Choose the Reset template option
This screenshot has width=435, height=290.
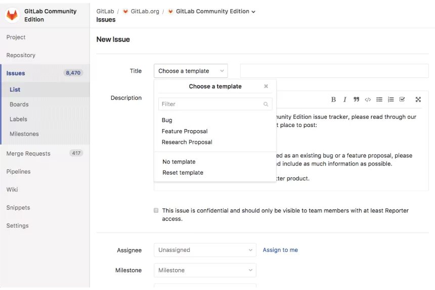pos(183,173)
